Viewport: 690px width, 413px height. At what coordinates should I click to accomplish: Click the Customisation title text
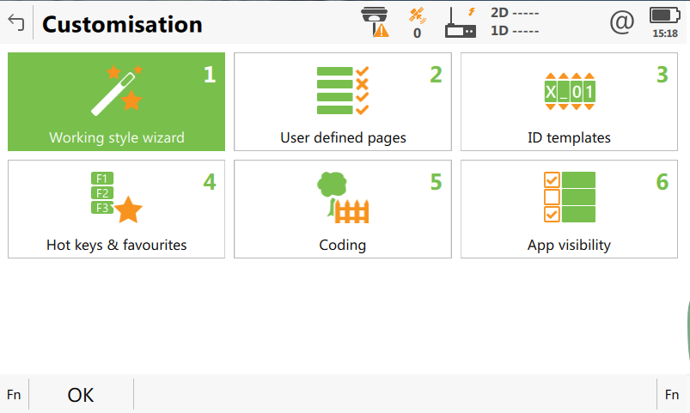[122, 24]
